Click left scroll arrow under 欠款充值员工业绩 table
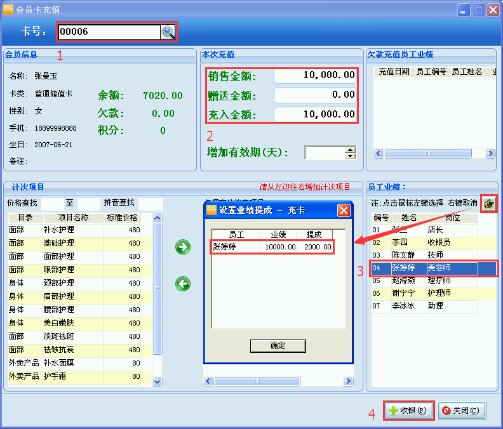This screenshot has width=503, height=429. (x=379, y=154)
